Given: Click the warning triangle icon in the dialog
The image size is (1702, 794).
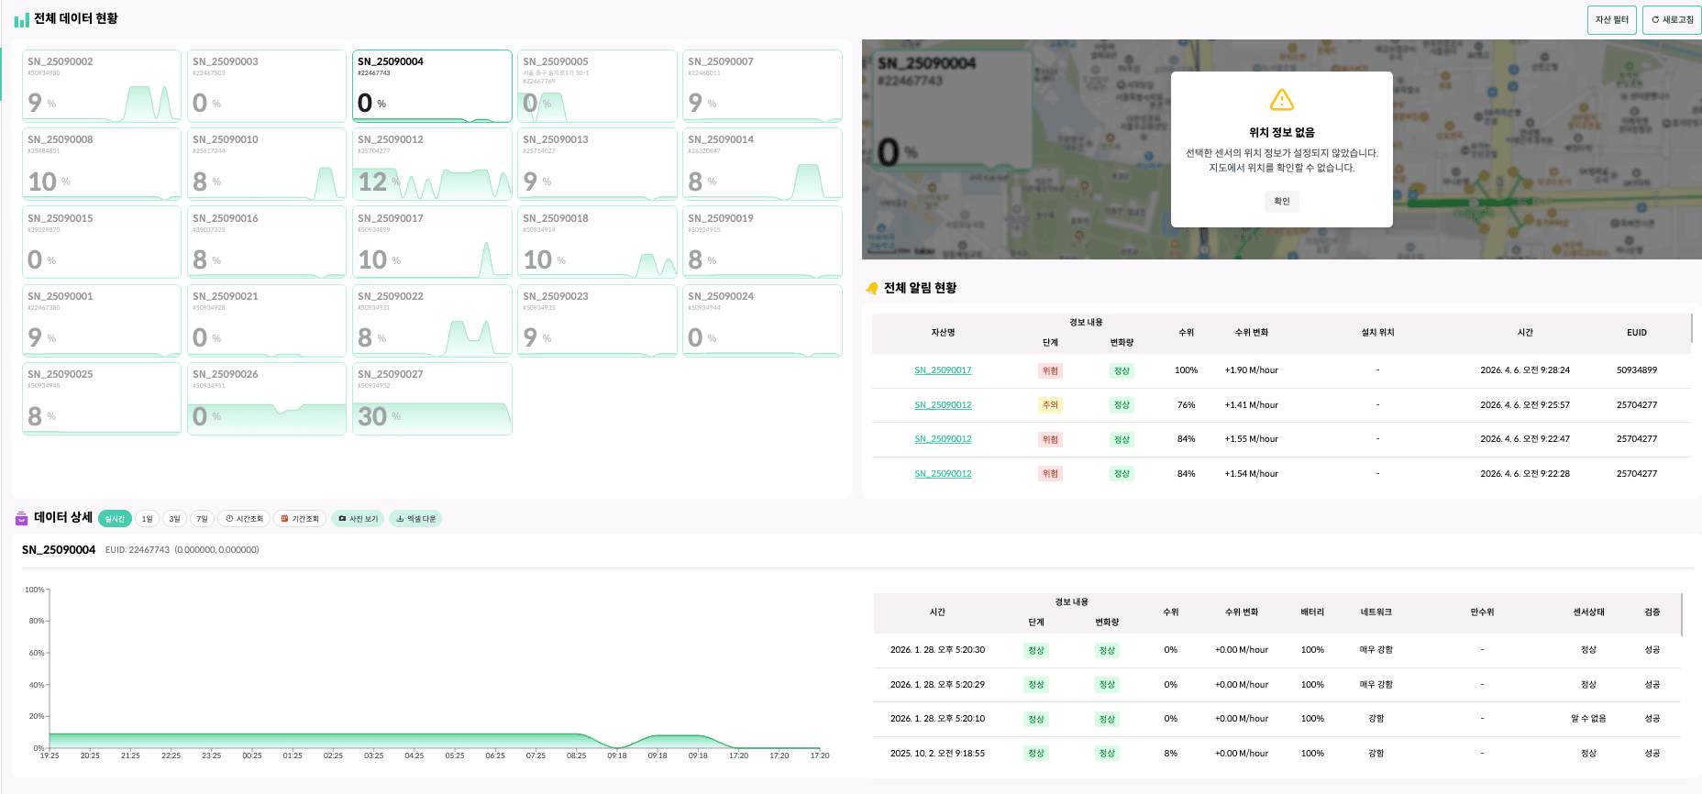Looking at the screenshot, I should [x=1282, y=100].
